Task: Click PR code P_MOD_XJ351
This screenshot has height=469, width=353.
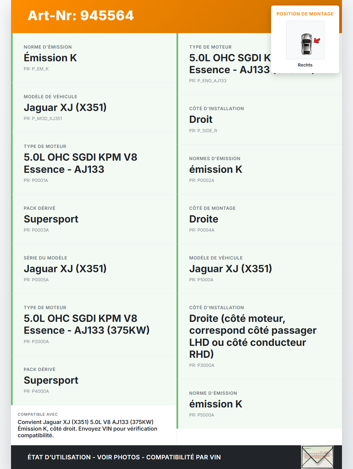Action: [x=43, y=118]
